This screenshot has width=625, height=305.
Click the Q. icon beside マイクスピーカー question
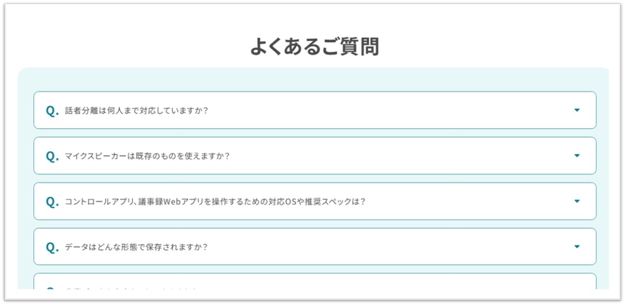(52, 156)
